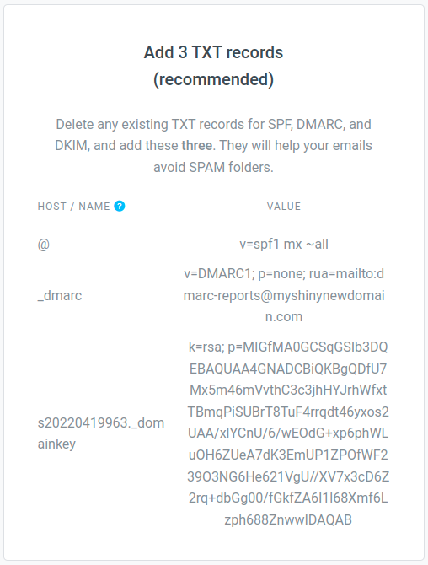Click the "(recommended)" heading line
This screenshot has width=428, height=565.
(213, 79)
